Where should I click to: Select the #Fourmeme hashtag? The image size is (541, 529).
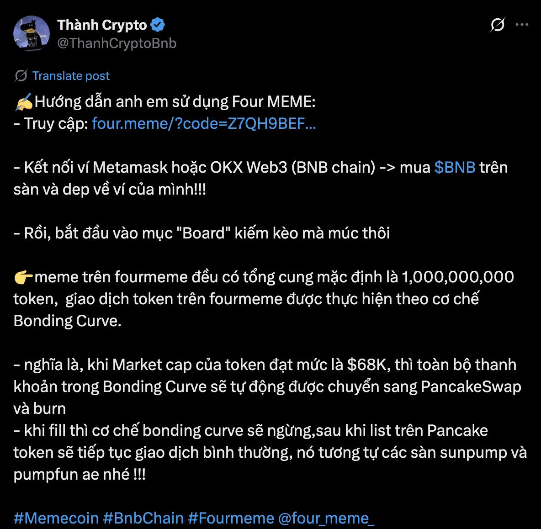(231, 518)
